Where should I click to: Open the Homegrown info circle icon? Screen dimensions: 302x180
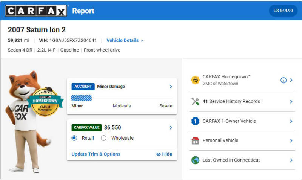point(284,80)
